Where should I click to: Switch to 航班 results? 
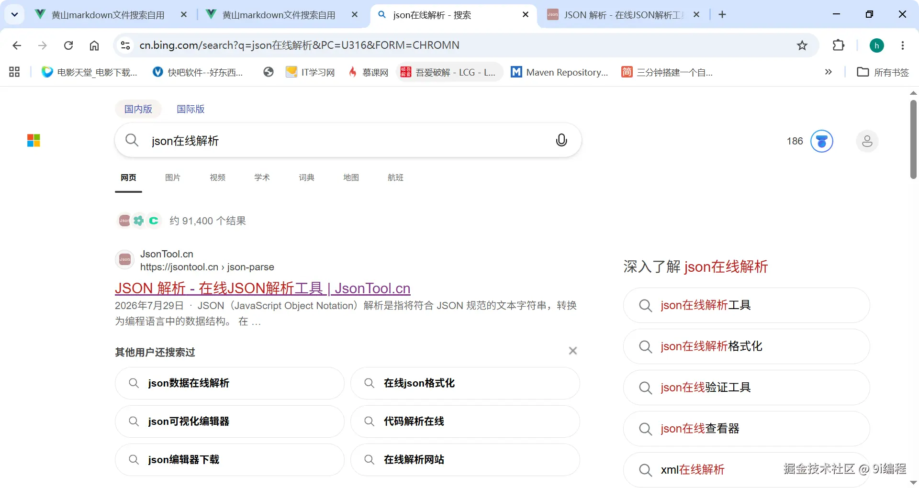395,178
